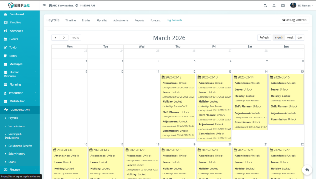Open the 2026-03-14 log control entry
The width and height of the screenshot is (316, 179).
coord(250,102)
